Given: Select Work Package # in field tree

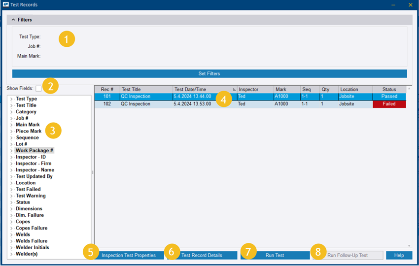Looking at the screenshot, I should (35, 150).
